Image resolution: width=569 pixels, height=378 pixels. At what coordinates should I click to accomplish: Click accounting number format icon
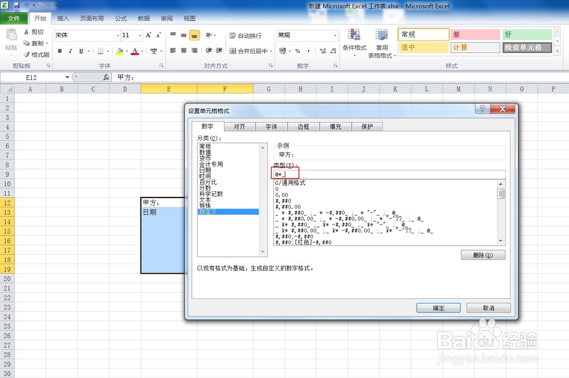[282, 51]
